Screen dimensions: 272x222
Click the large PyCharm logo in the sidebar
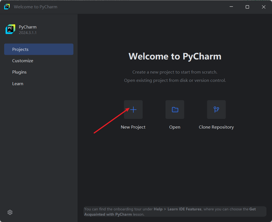[x=10, y=29]
